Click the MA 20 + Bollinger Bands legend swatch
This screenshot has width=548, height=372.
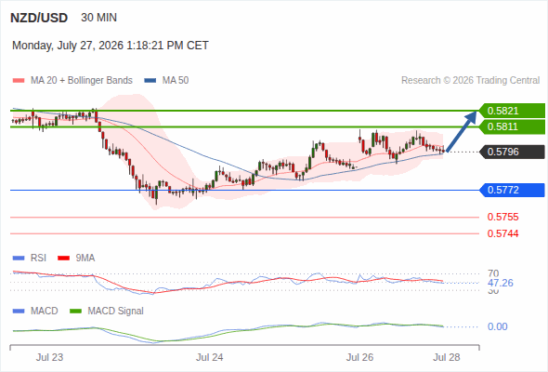19,81
